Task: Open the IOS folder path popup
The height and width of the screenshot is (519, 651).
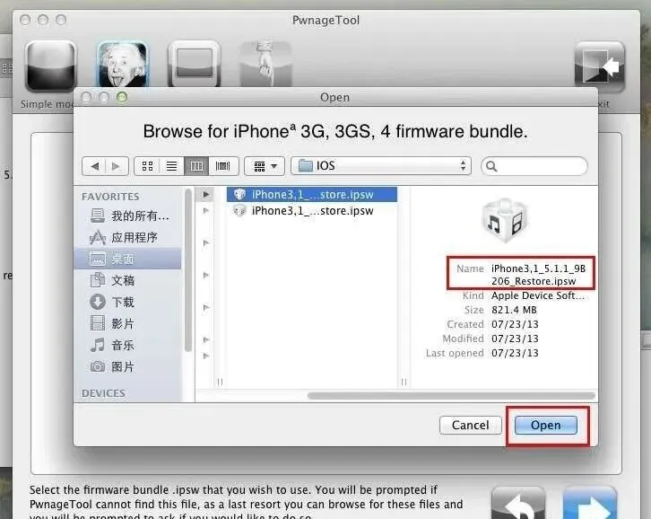Action: pyautogui.click(x=381, y=166)
